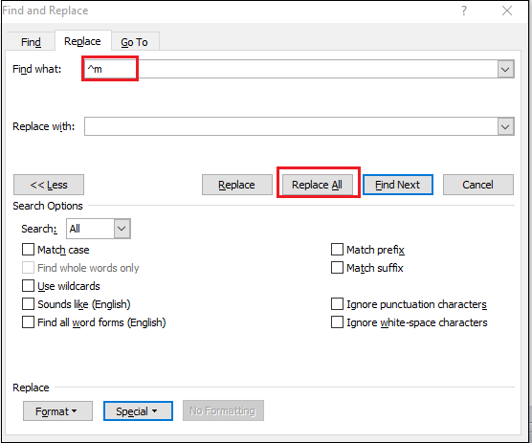
Task: Click the Replace button
Action: click(x=237, y=185)
